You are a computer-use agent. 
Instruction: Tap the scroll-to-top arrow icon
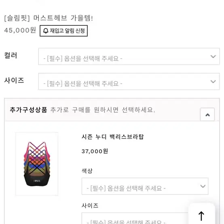point(201,216)
